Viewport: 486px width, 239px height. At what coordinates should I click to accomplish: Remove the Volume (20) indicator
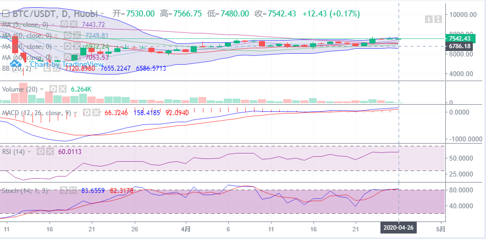pyautogui.click(x=63, y=89)
